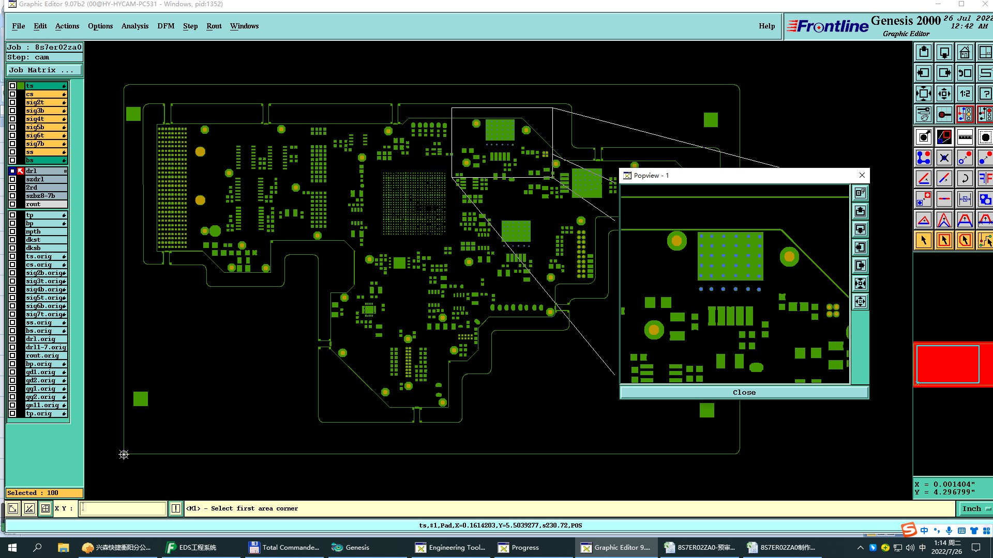Viewport: 993px width, 558px height.
Task: Click the Home view icon
Action: (x=965, y=52)
